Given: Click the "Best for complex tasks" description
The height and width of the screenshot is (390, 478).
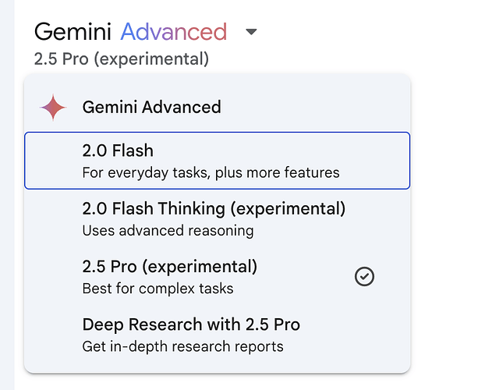Looking at the screenshot, I should click(158, 289).
